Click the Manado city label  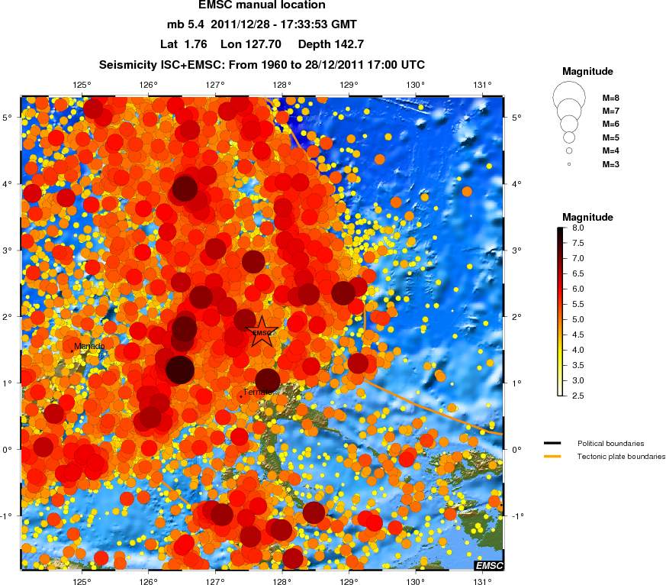tap(89, 346)
